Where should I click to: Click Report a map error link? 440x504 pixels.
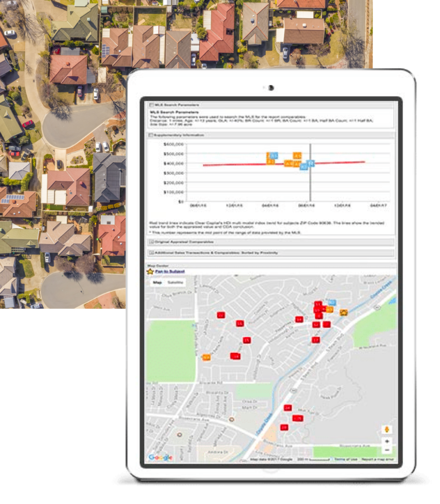pos(377,459)
